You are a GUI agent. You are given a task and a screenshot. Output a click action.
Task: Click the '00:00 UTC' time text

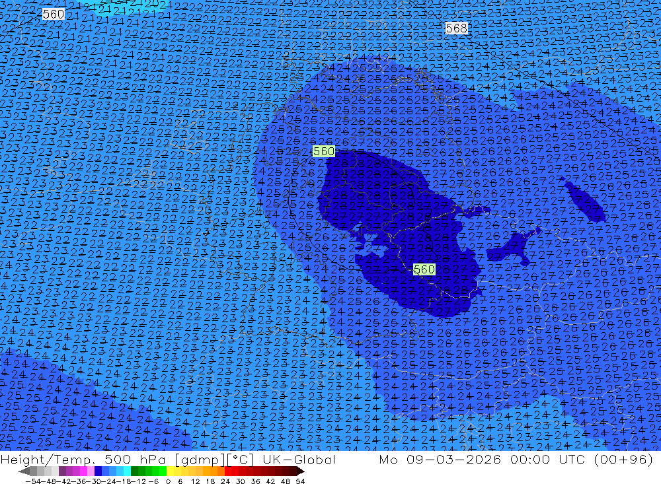pos(547,460)
